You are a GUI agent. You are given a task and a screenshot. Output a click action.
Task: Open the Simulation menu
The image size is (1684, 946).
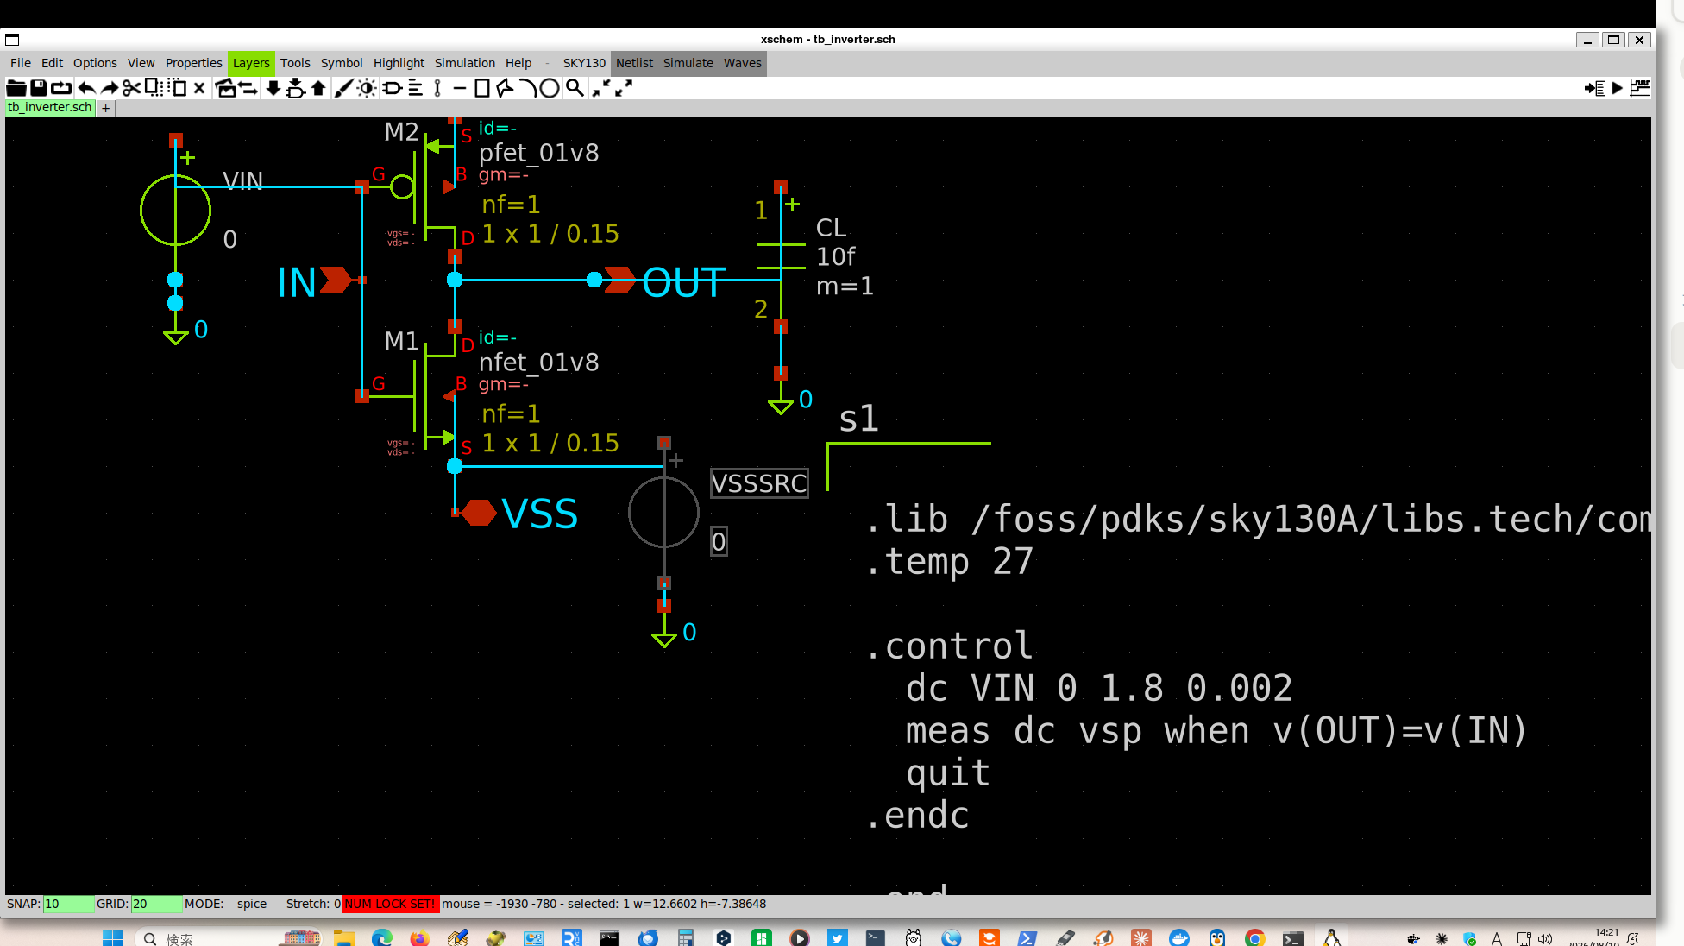pyautogui.click(x=465, y=63)
